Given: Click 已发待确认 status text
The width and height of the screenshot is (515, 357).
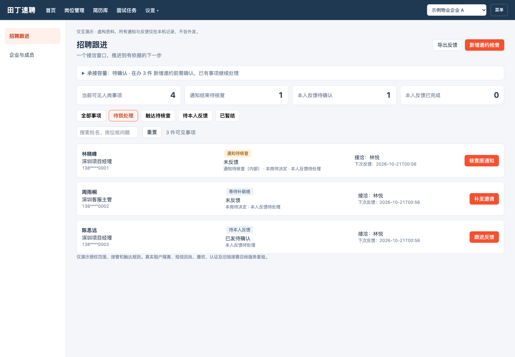Looking at the screenshot, I should (x=238, y=238).
